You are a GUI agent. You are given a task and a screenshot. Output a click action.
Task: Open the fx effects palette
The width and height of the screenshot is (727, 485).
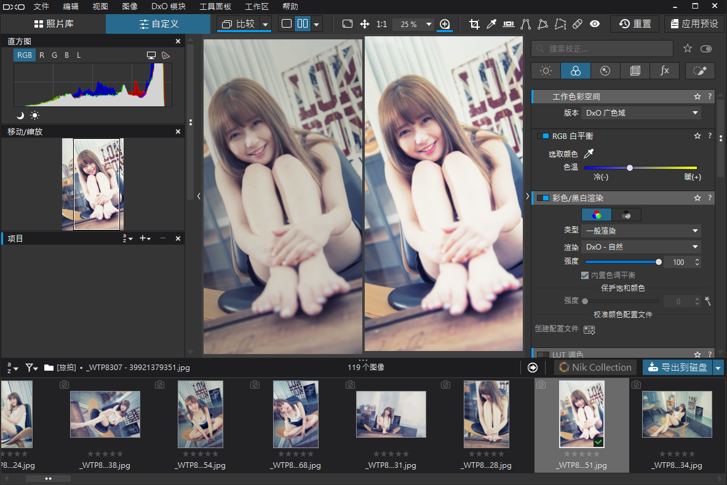tap(664, 71)
